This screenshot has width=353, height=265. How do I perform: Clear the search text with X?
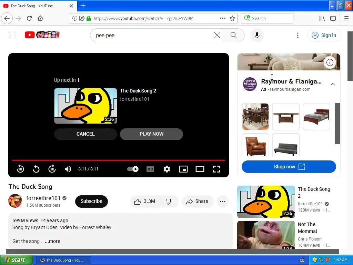click(217, 35)
